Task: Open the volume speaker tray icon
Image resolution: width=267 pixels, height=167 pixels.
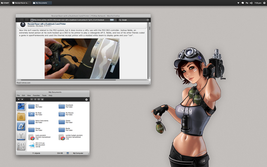Action: coord(251,3)
